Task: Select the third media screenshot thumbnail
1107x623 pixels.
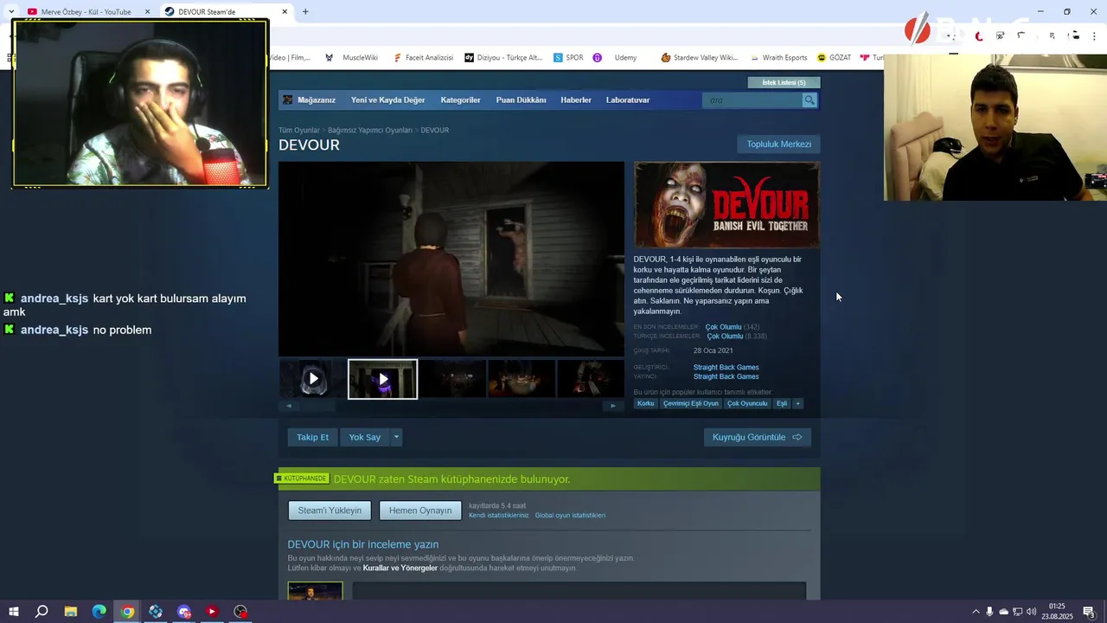Action: tap(452, 379)
